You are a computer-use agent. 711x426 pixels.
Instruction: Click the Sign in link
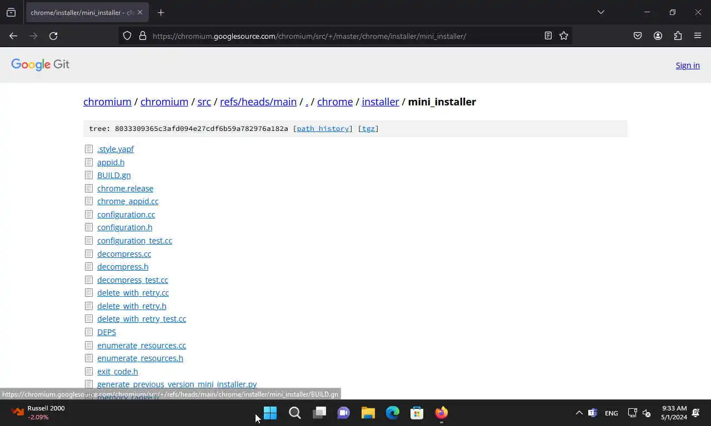(x=688, y=65)
